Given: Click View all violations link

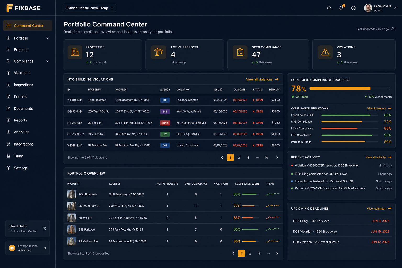Looking at the screenshot, I should pyautogui.click(x=262, y=79).
